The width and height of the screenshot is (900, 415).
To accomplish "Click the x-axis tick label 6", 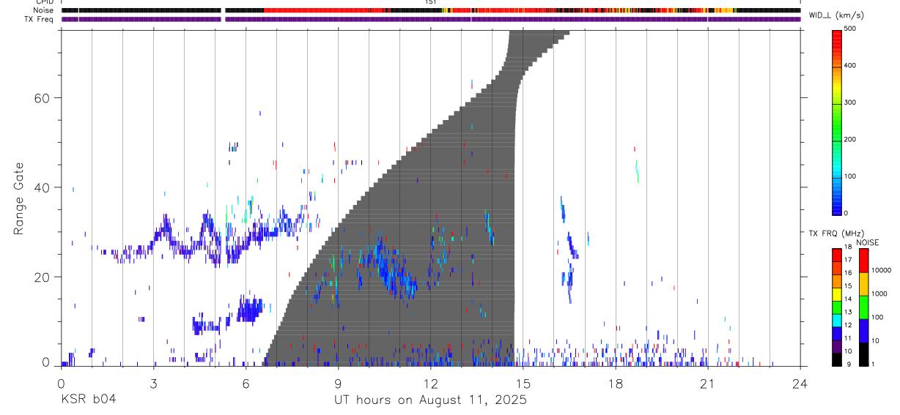I will (246, 382).
